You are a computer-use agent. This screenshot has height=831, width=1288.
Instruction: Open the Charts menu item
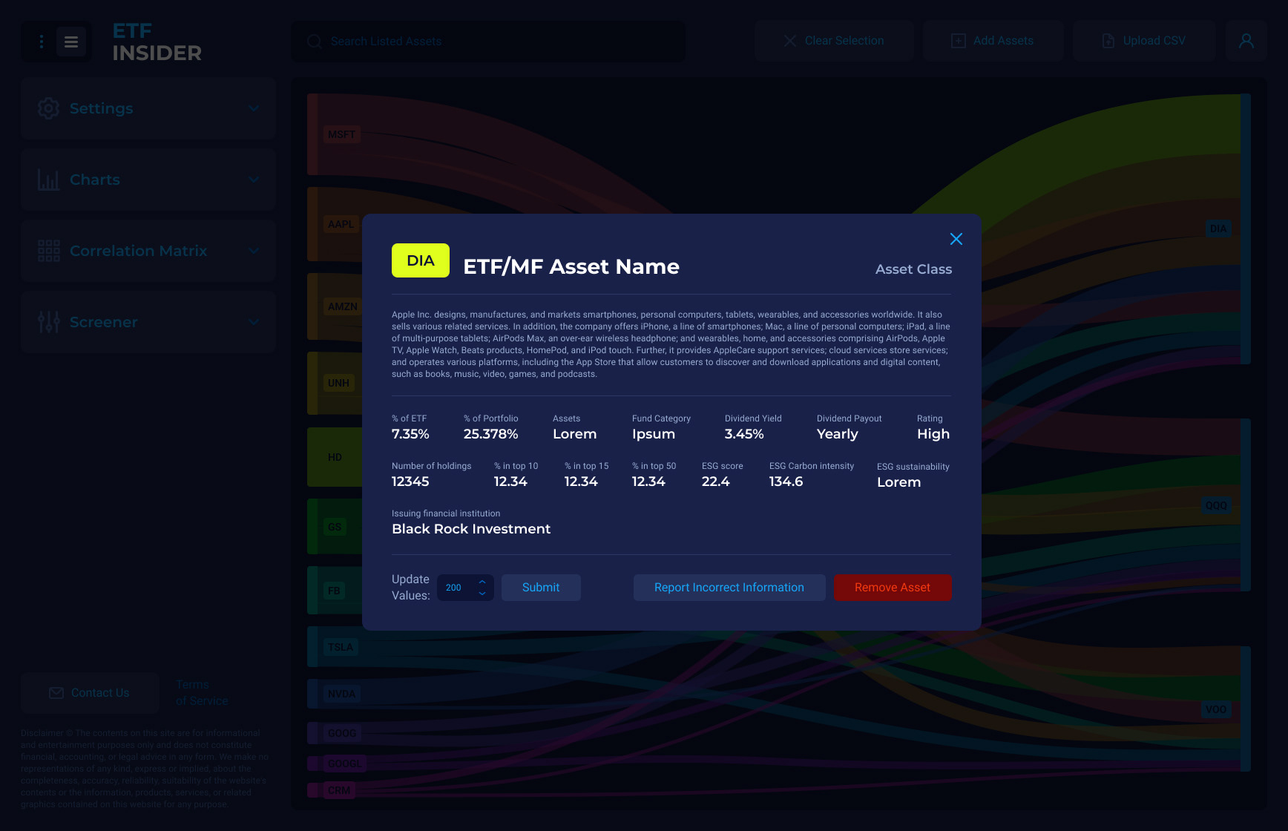[148, 180]
